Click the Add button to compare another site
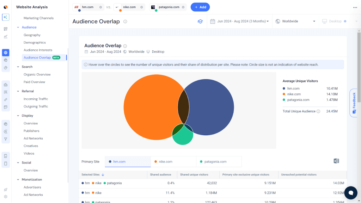This screenshot has width=361, height=203. coord(200,7)
